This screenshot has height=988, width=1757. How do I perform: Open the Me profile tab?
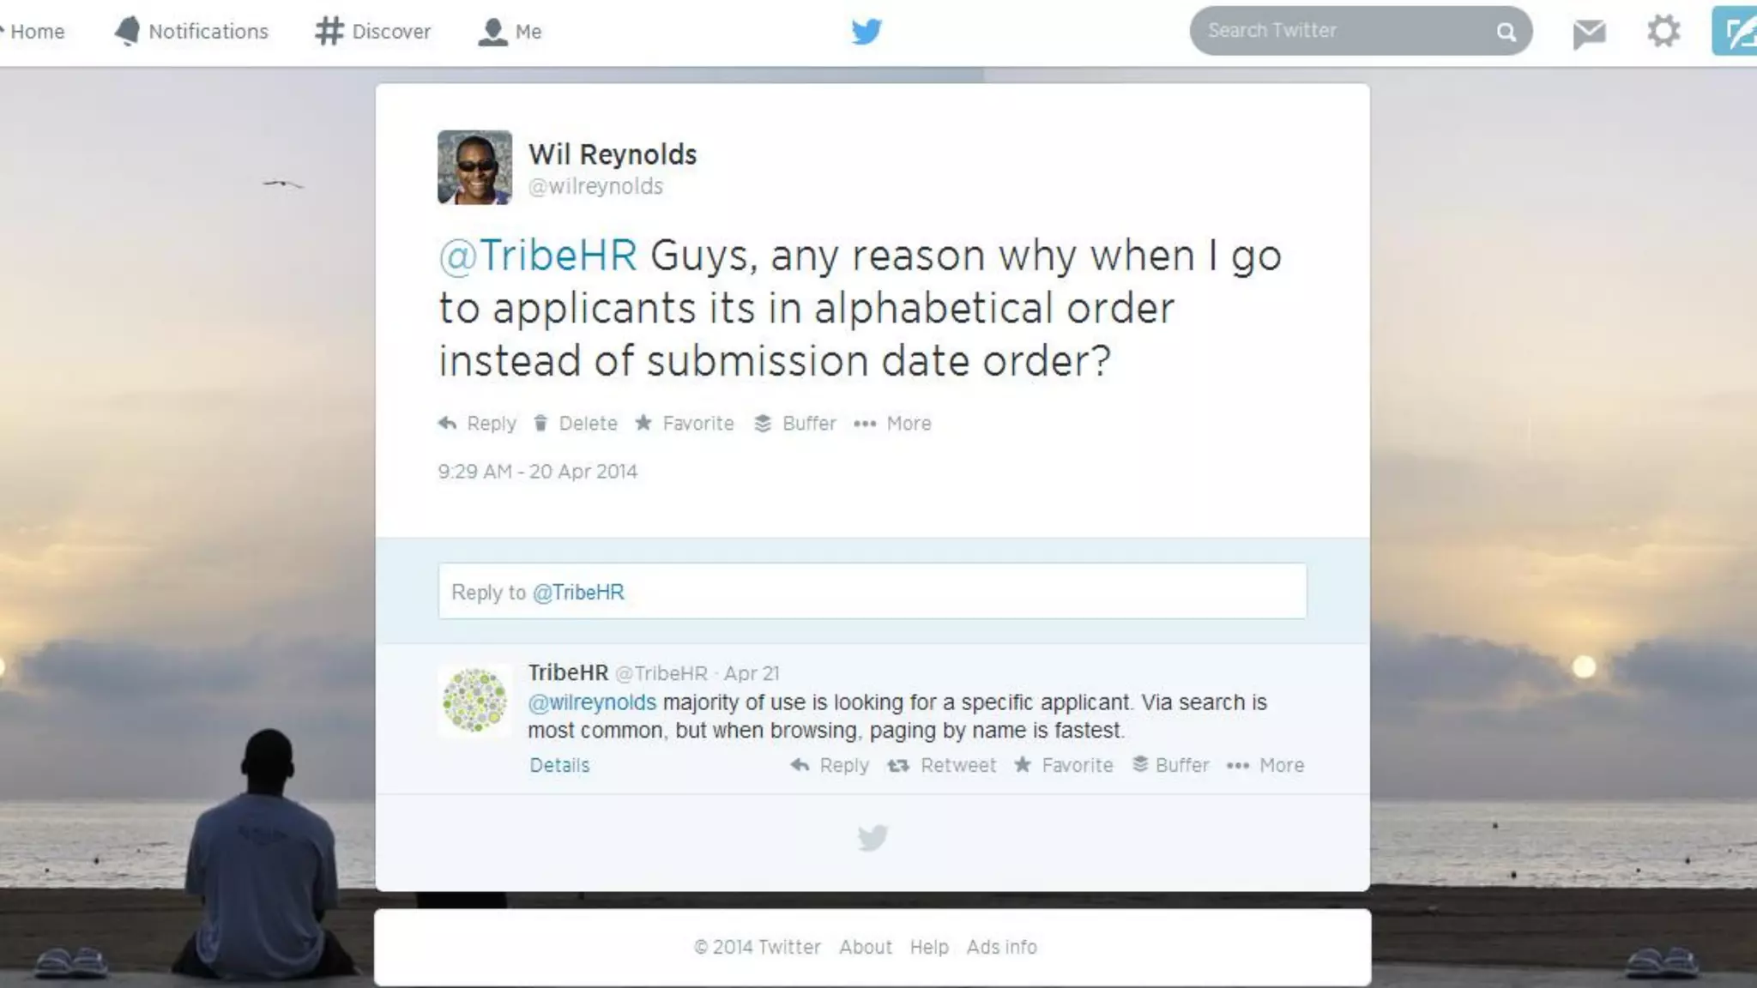(510, 32)
